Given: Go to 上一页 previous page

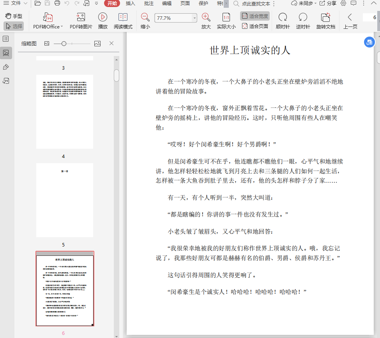Looking at the screenshot, I should [350, 21].
